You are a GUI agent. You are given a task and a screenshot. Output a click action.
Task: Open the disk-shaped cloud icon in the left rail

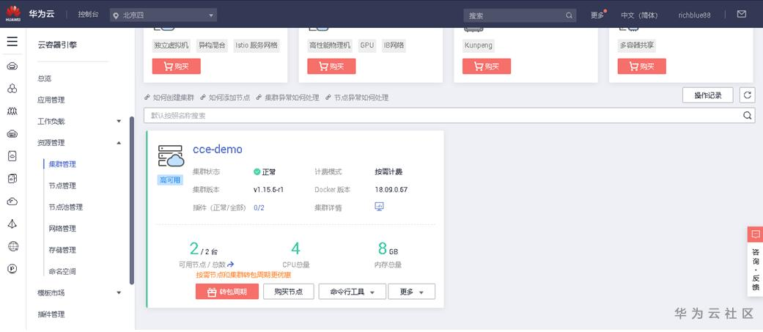click(x=12, y=134)
